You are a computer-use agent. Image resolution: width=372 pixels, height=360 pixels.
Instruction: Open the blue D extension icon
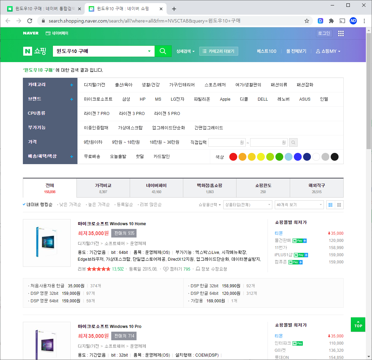tap(320, 21)
